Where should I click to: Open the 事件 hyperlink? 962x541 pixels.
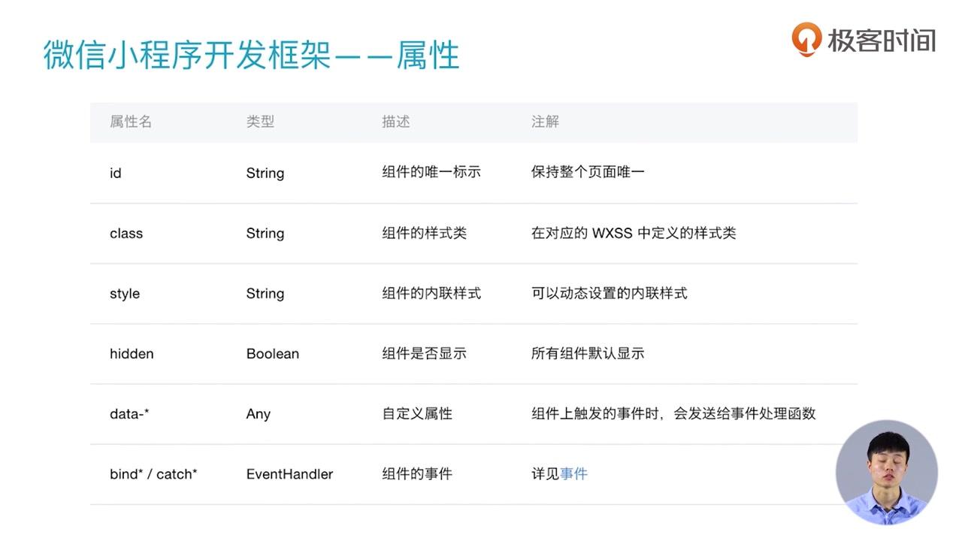pyautogui.click(x=573, y=474)
